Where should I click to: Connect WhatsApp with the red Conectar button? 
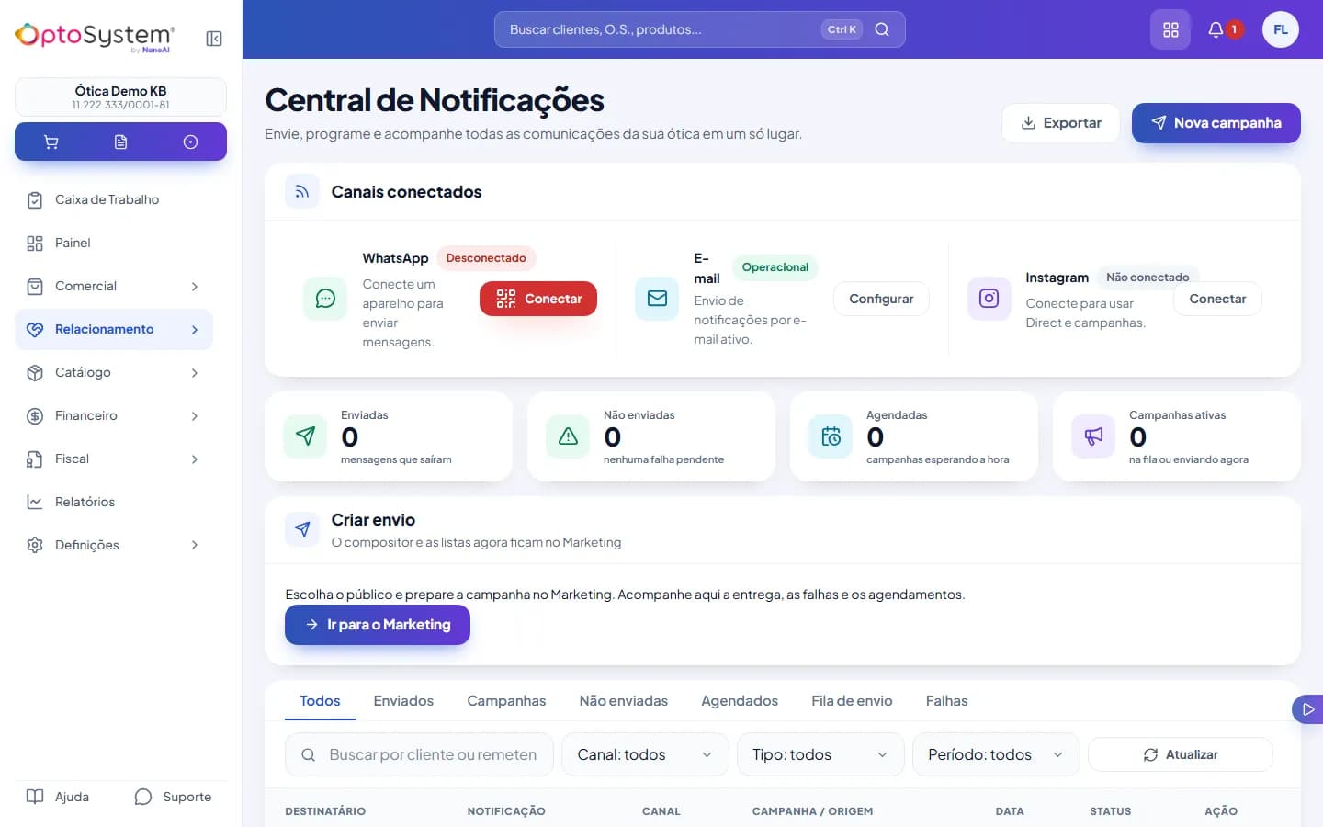tap(538, 299)
